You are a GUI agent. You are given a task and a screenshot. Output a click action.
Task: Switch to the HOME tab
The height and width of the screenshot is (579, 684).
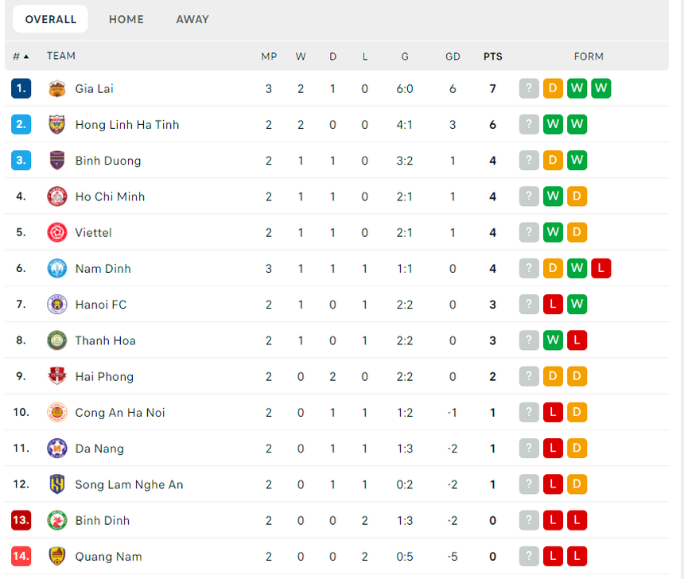coord(126,19)
